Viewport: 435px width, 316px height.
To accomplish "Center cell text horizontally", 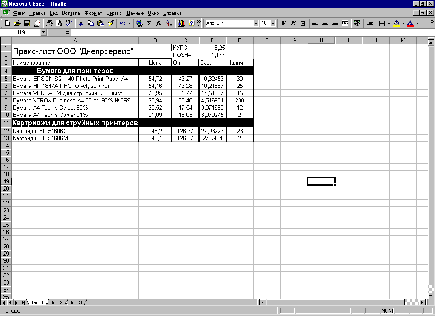I will pyautogui.click(x=325, y=23).
